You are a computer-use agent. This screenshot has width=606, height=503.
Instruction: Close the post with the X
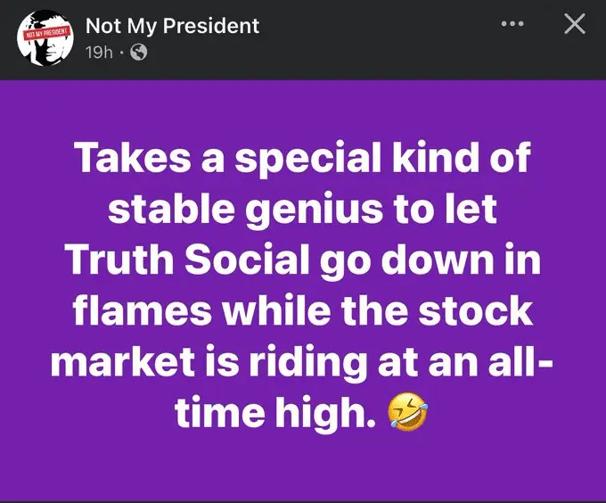[575, 24]
